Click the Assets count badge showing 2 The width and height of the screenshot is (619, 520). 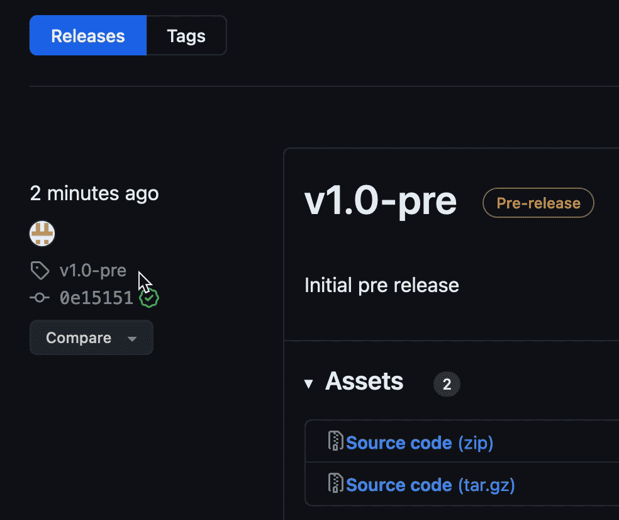[x=447, y=383]
